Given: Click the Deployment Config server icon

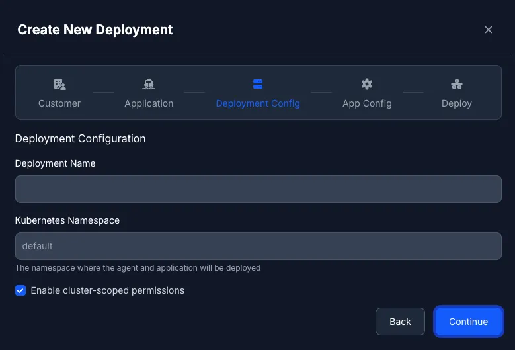Looking at the screenshot, I should [258, 84].
